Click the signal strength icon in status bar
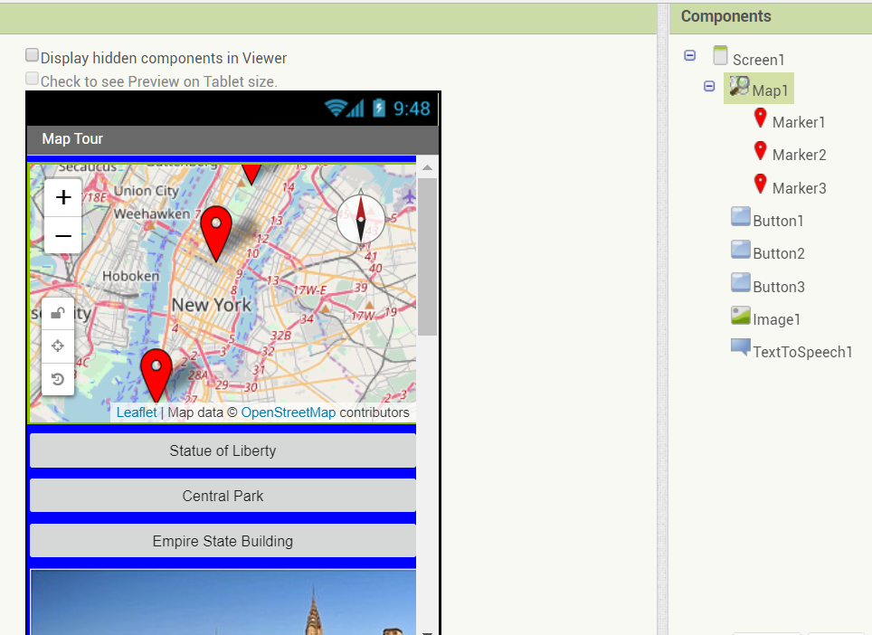The width and height of the screenshot is (872, 635). click(355, 109)
